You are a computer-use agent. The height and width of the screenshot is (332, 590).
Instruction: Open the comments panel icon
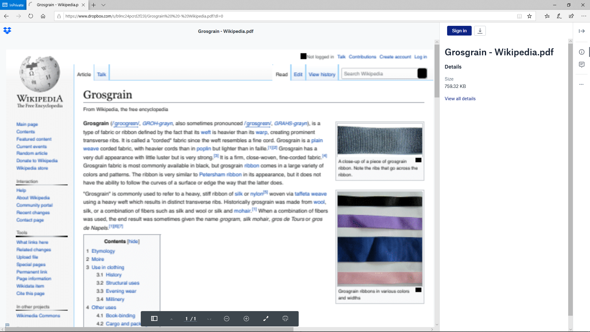pyautogui.click(x=581, y=65)
